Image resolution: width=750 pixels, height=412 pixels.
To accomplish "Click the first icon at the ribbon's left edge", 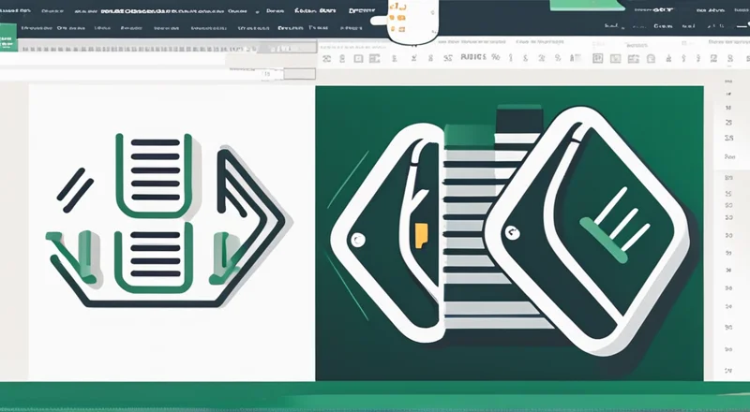I will click(x=326, y=59).
